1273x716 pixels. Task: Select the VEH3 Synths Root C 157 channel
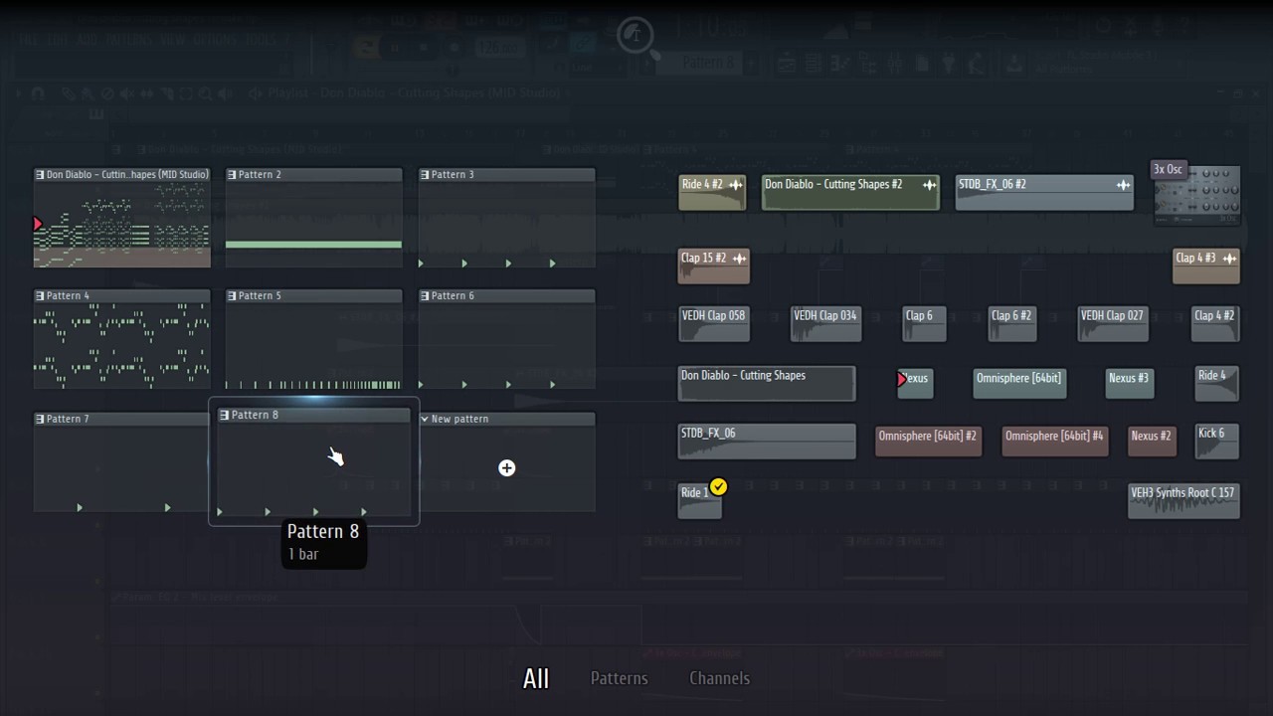point(1183,501)
